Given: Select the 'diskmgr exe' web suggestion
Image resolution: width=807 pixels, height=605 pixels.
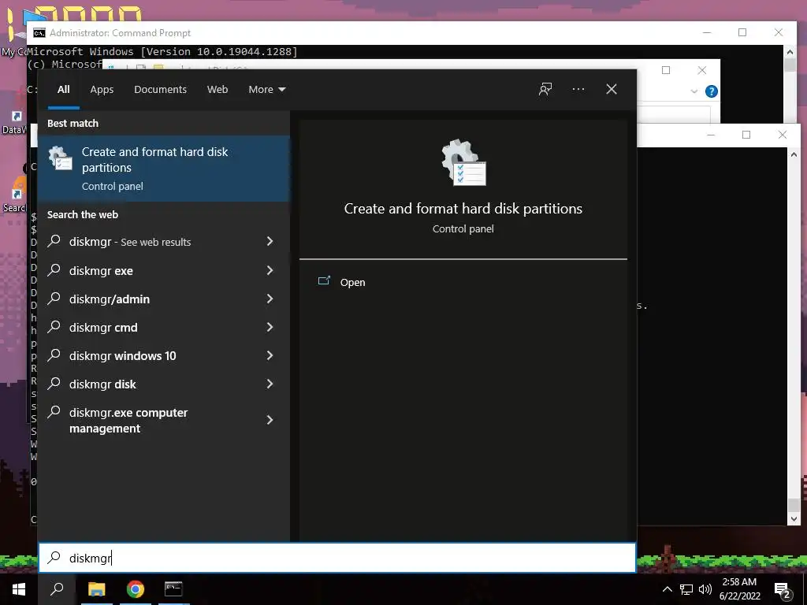Looking at the screenshot, I should click(x=164, y=270).
